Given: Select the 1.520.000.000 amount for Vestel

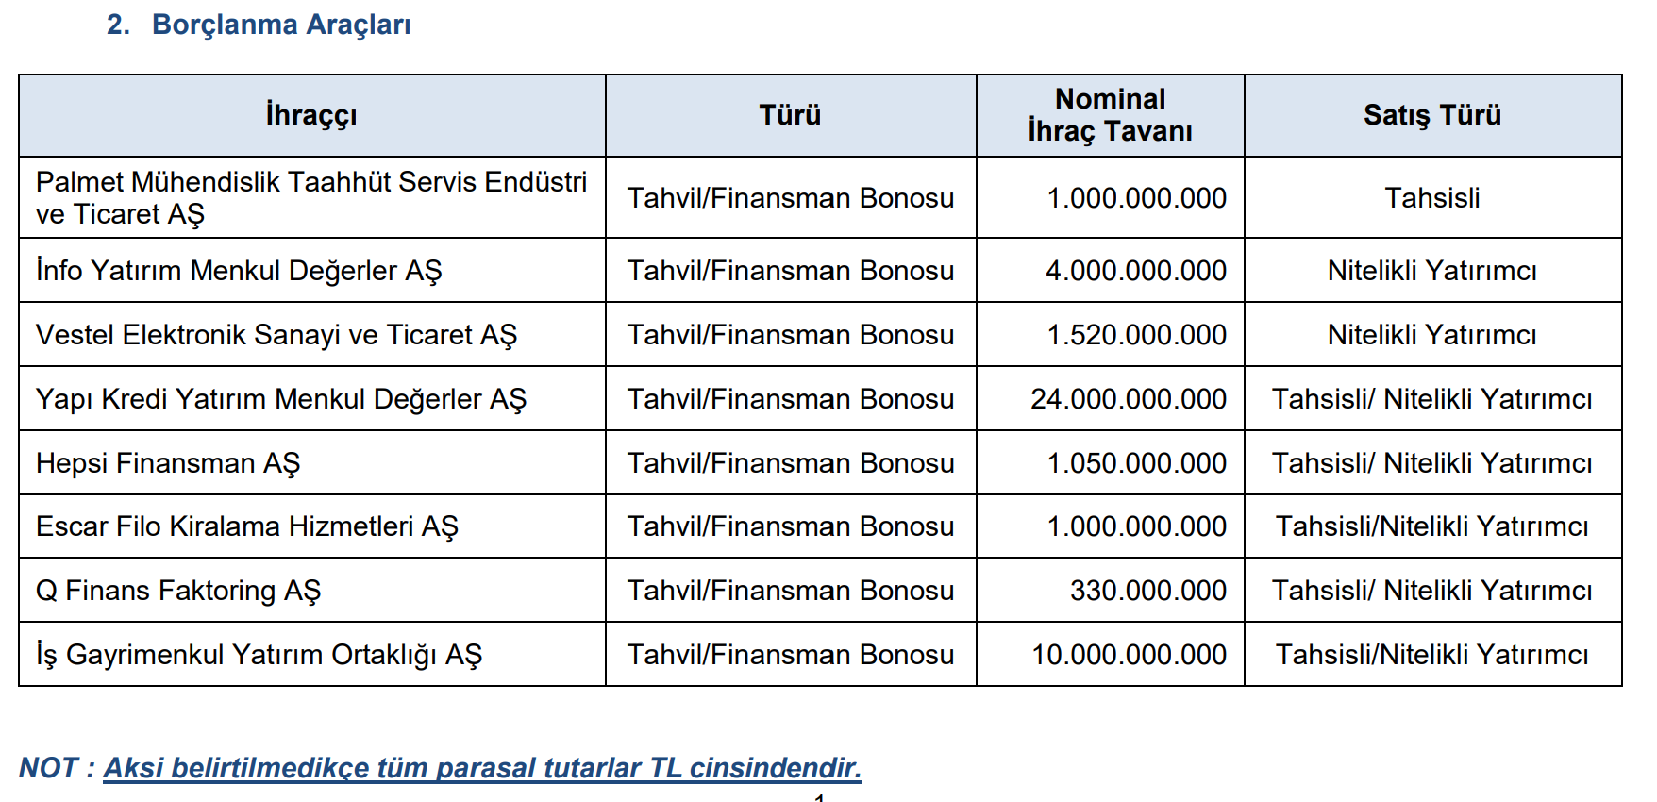Looking at the screenshot, I should click(1136, 335).
